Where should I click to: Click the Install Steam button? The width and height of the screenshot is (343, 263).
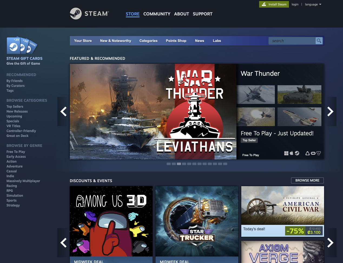coord(274,4)
